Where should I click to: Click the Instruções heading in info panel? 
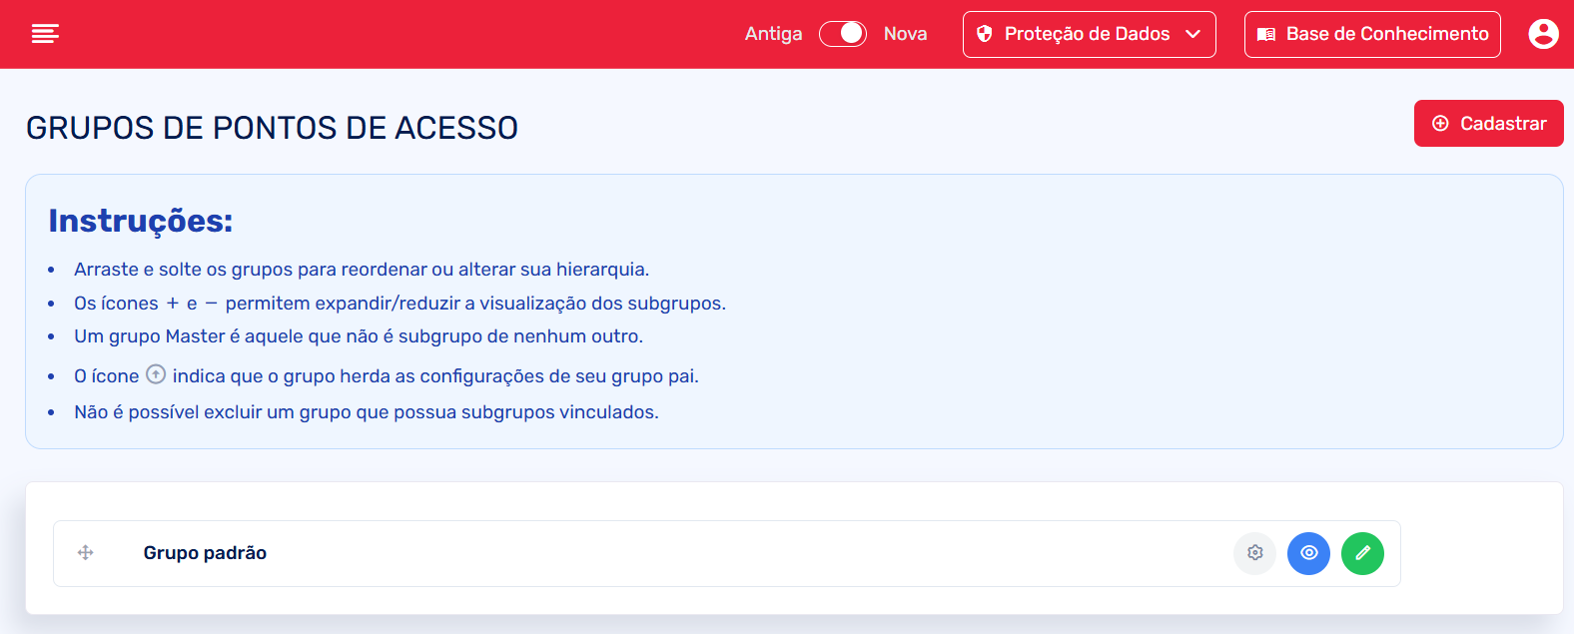[140, 221]
